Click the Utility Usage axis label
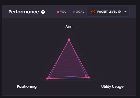 (113, 86)
